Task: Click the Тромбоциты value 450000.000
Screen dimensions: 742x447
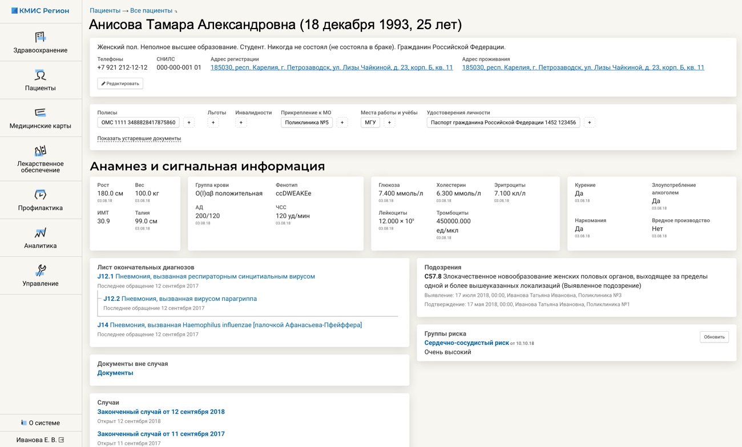Action: click(x=454, y=226)
